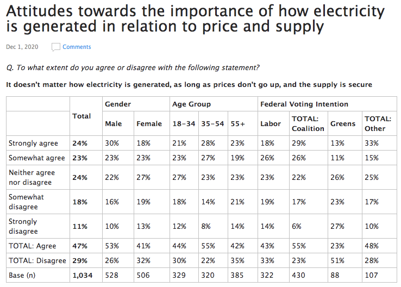Click the Dec 1, 2020 date
The height and width of the screenshot is (287, 401).
[22, 47]
